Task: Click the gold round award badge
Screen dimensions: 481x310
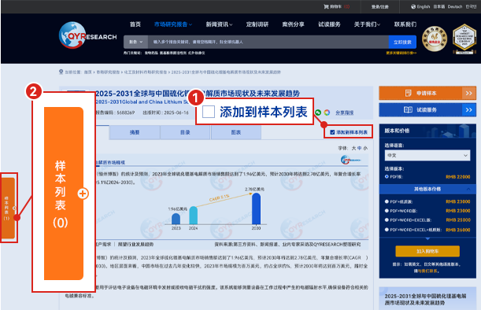Action: point(435,39)
